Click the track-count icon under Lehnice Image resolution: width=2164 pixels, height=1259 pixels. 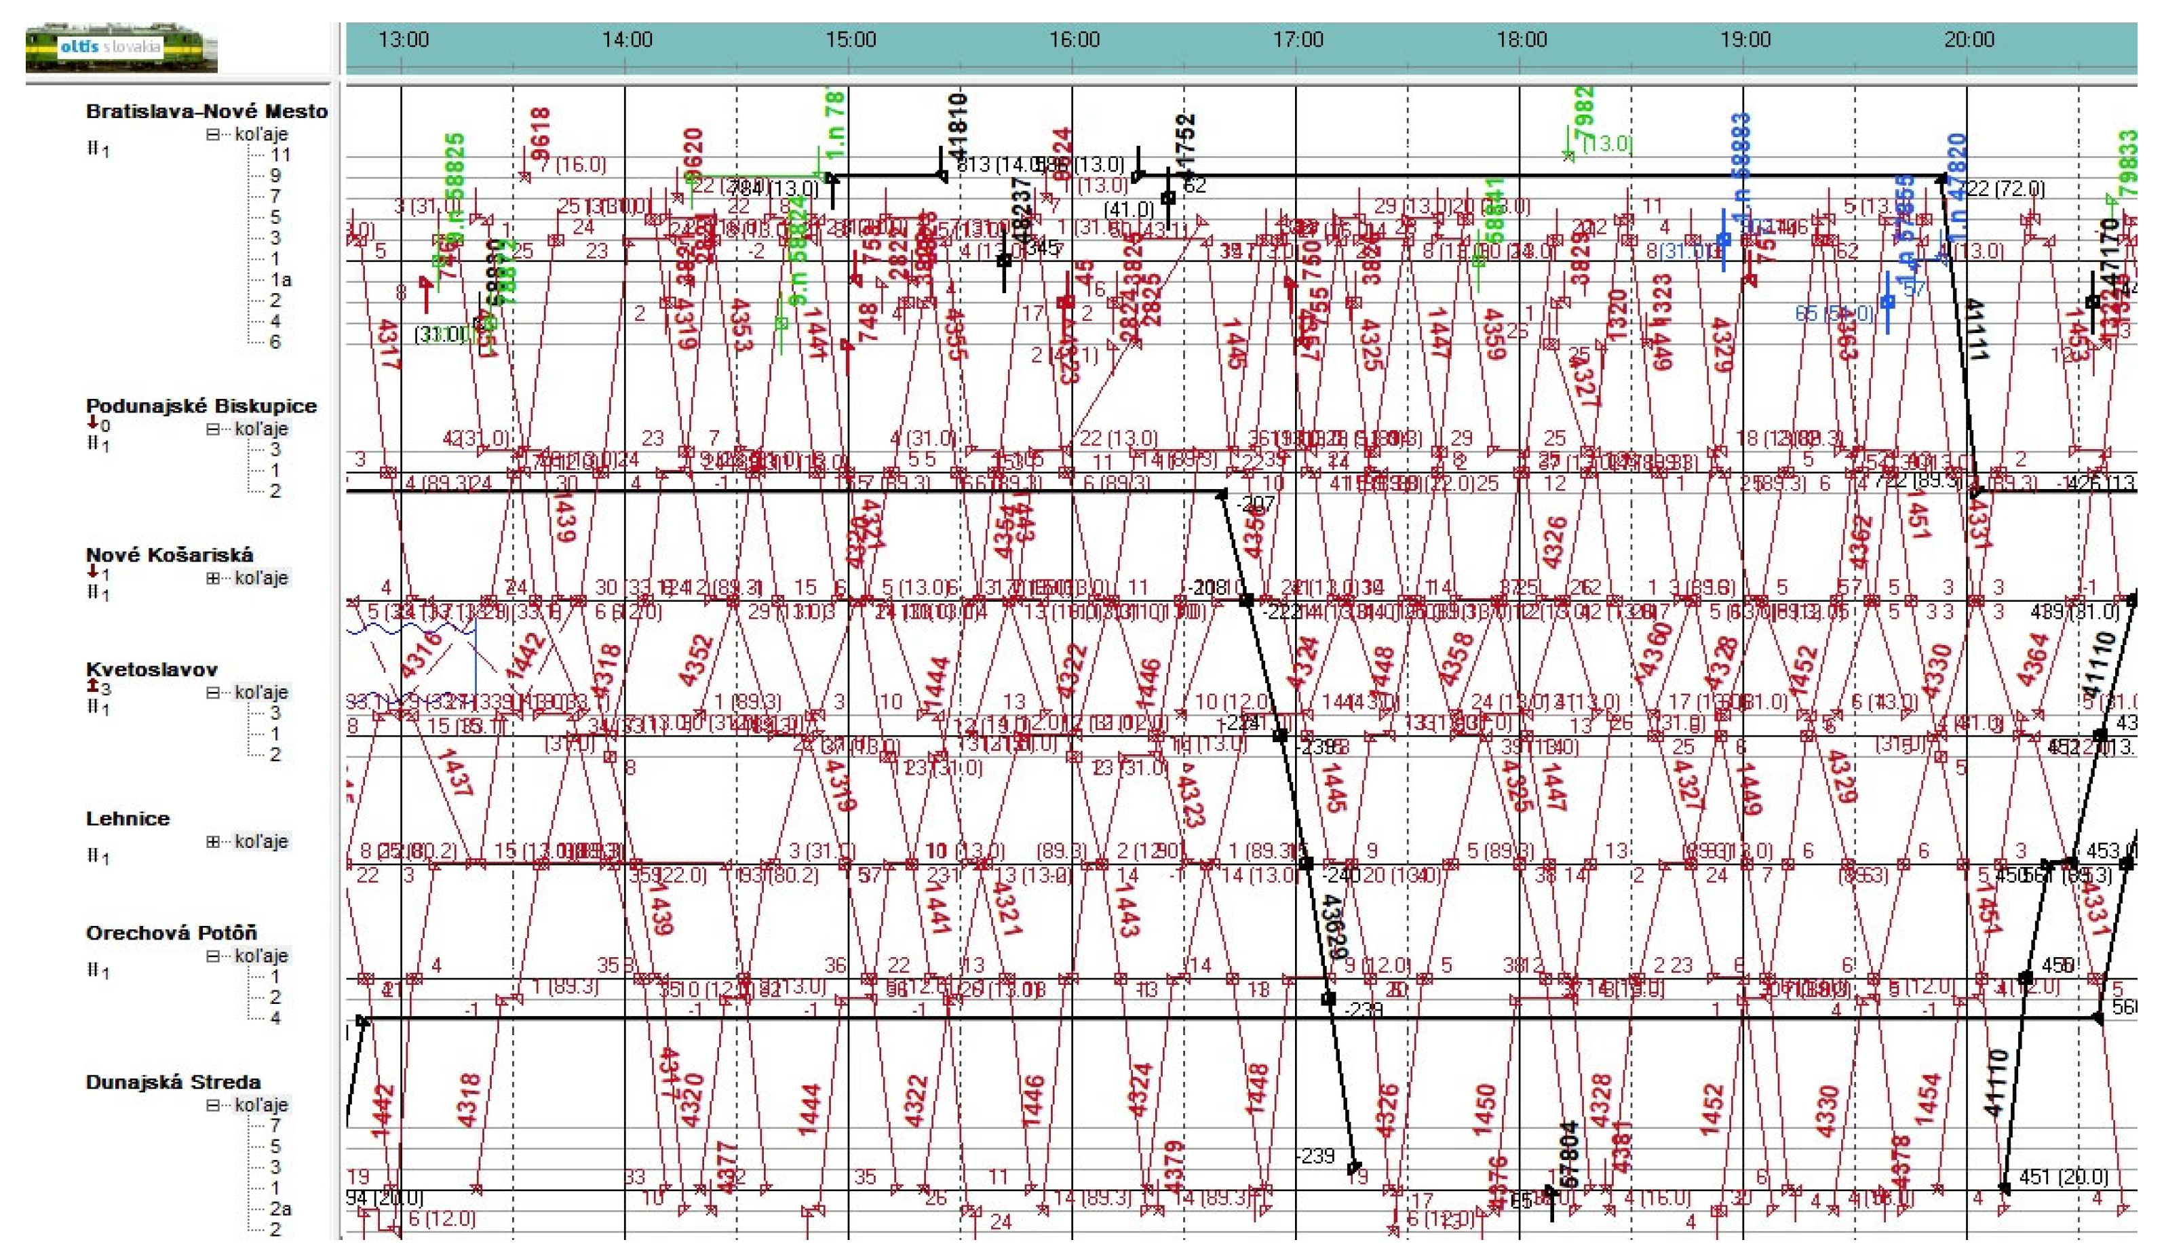(x=92, y=855)
